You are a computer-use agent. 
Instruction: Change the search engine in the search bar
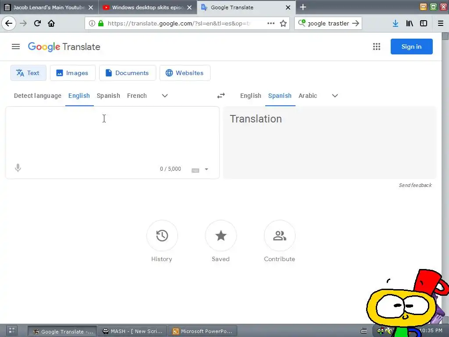point(302,23)
